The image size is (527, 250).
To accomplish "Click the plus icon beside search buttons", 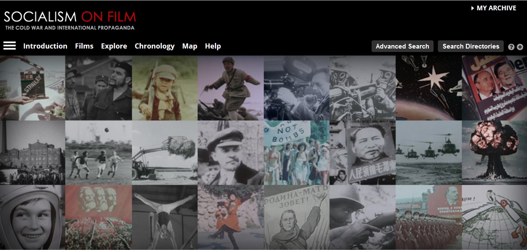I will [520, 47].
